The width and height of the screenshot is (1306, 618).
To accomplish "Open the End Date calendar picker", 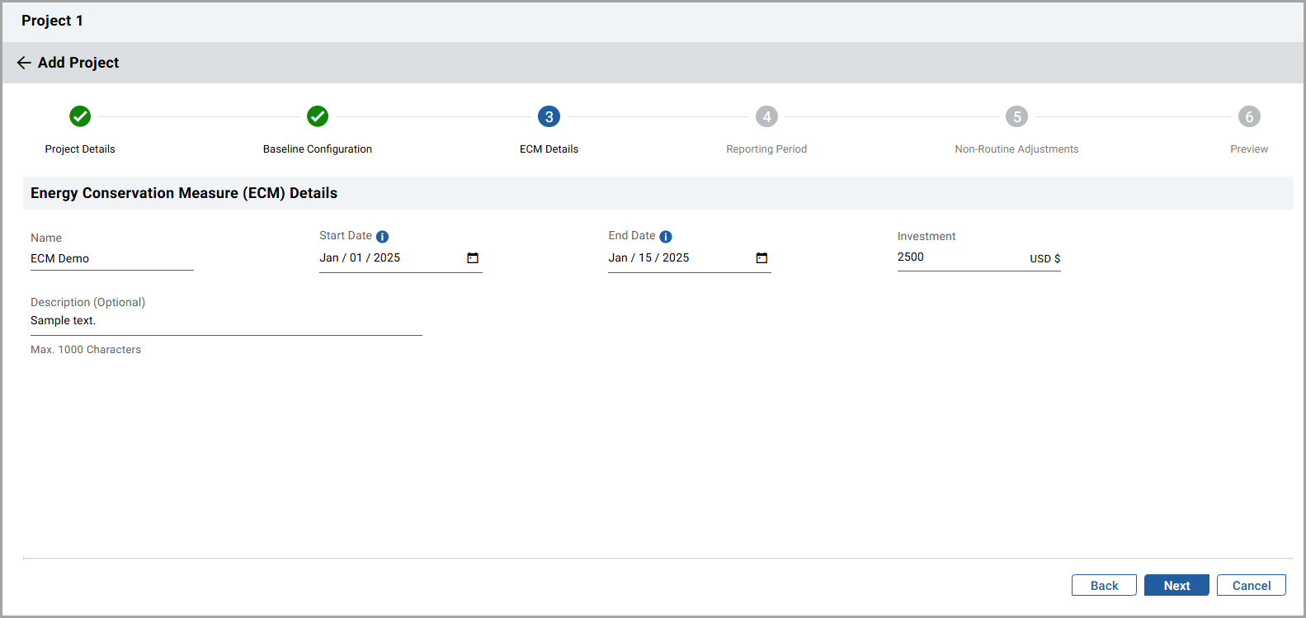I will pyautogui.click(x=761, y=258).
